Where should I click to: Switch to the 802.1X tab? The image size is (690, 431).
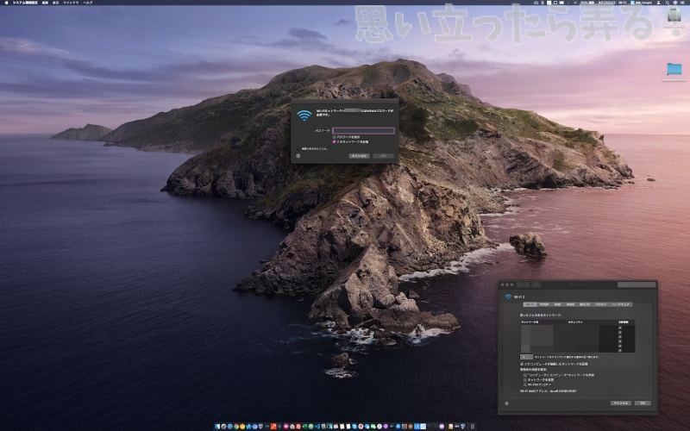(x=585, y=304)
